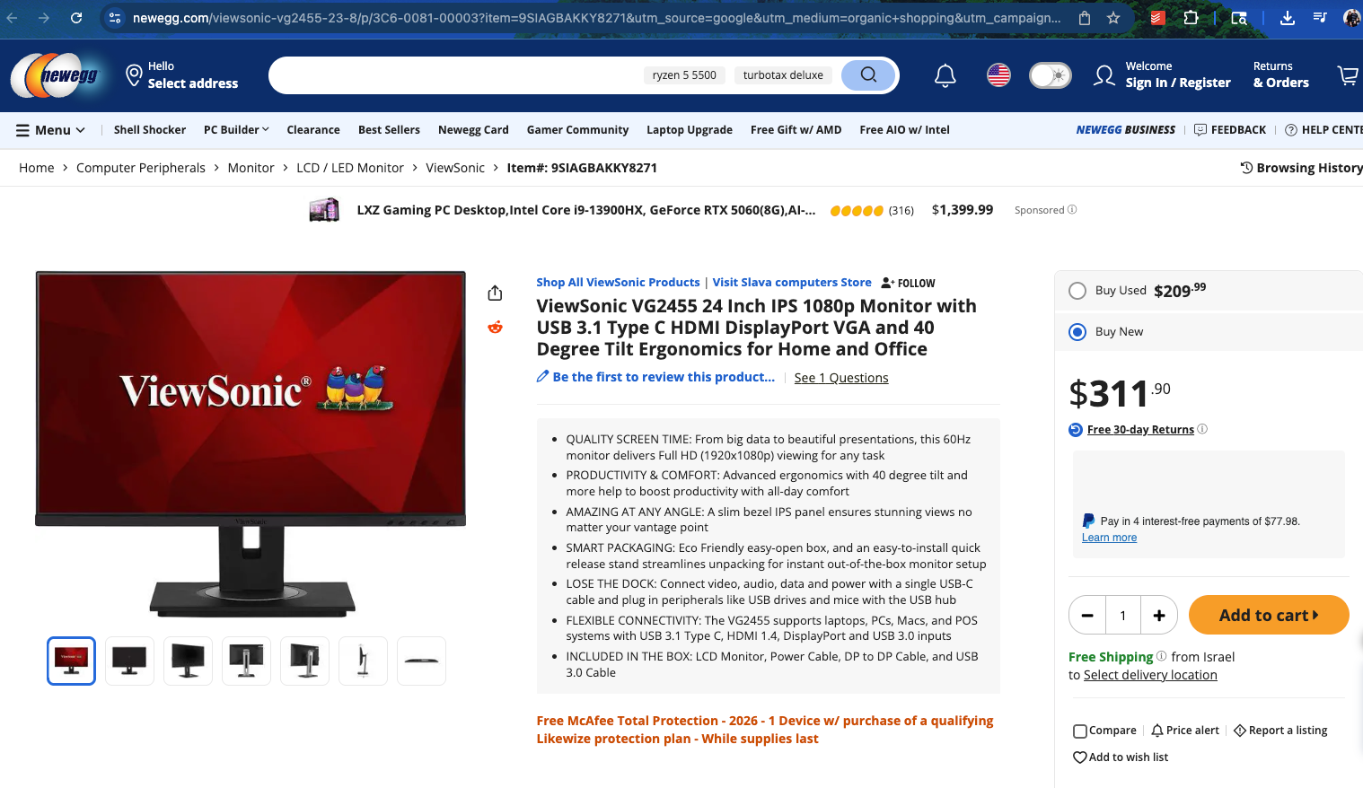The height and width of the screenshot is (788, 1363).
Task: Click the notification bell icon
Action: (x=945, y=75)
